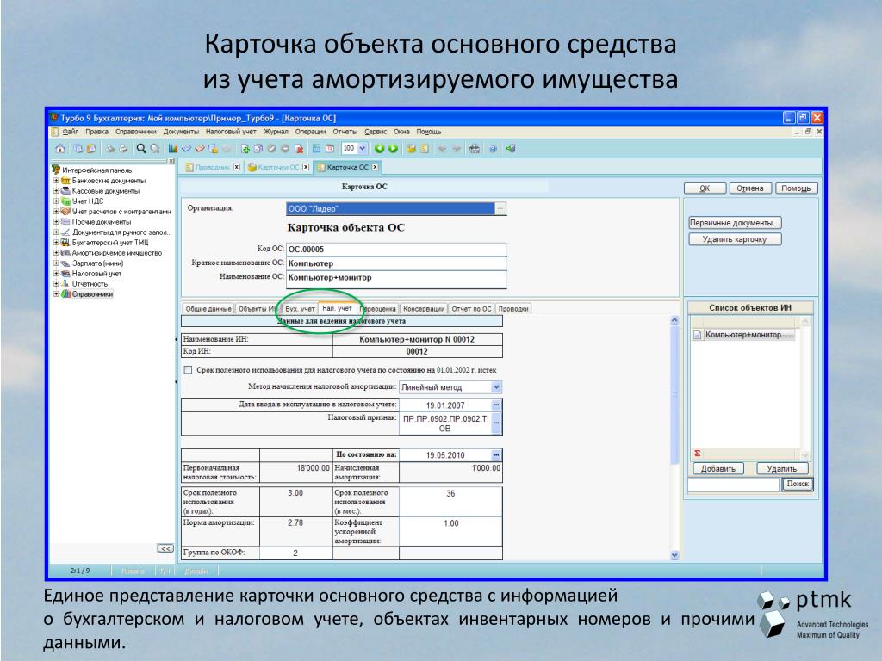Expand the Зарплата (мини) tree node
882x661 pixels.
pyautogui.click(x=56, y=263)
